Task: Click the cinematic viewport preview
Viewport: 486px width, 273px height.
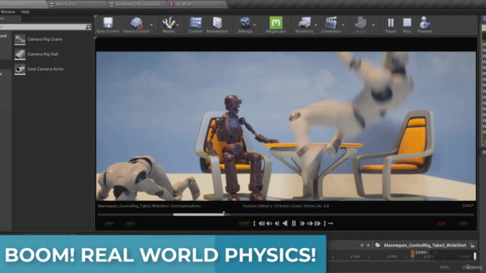Action: [286, 126]
